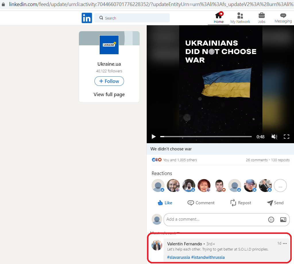Click the 40,122 followers text
This screenshot has width=294, height=264.
109,71
